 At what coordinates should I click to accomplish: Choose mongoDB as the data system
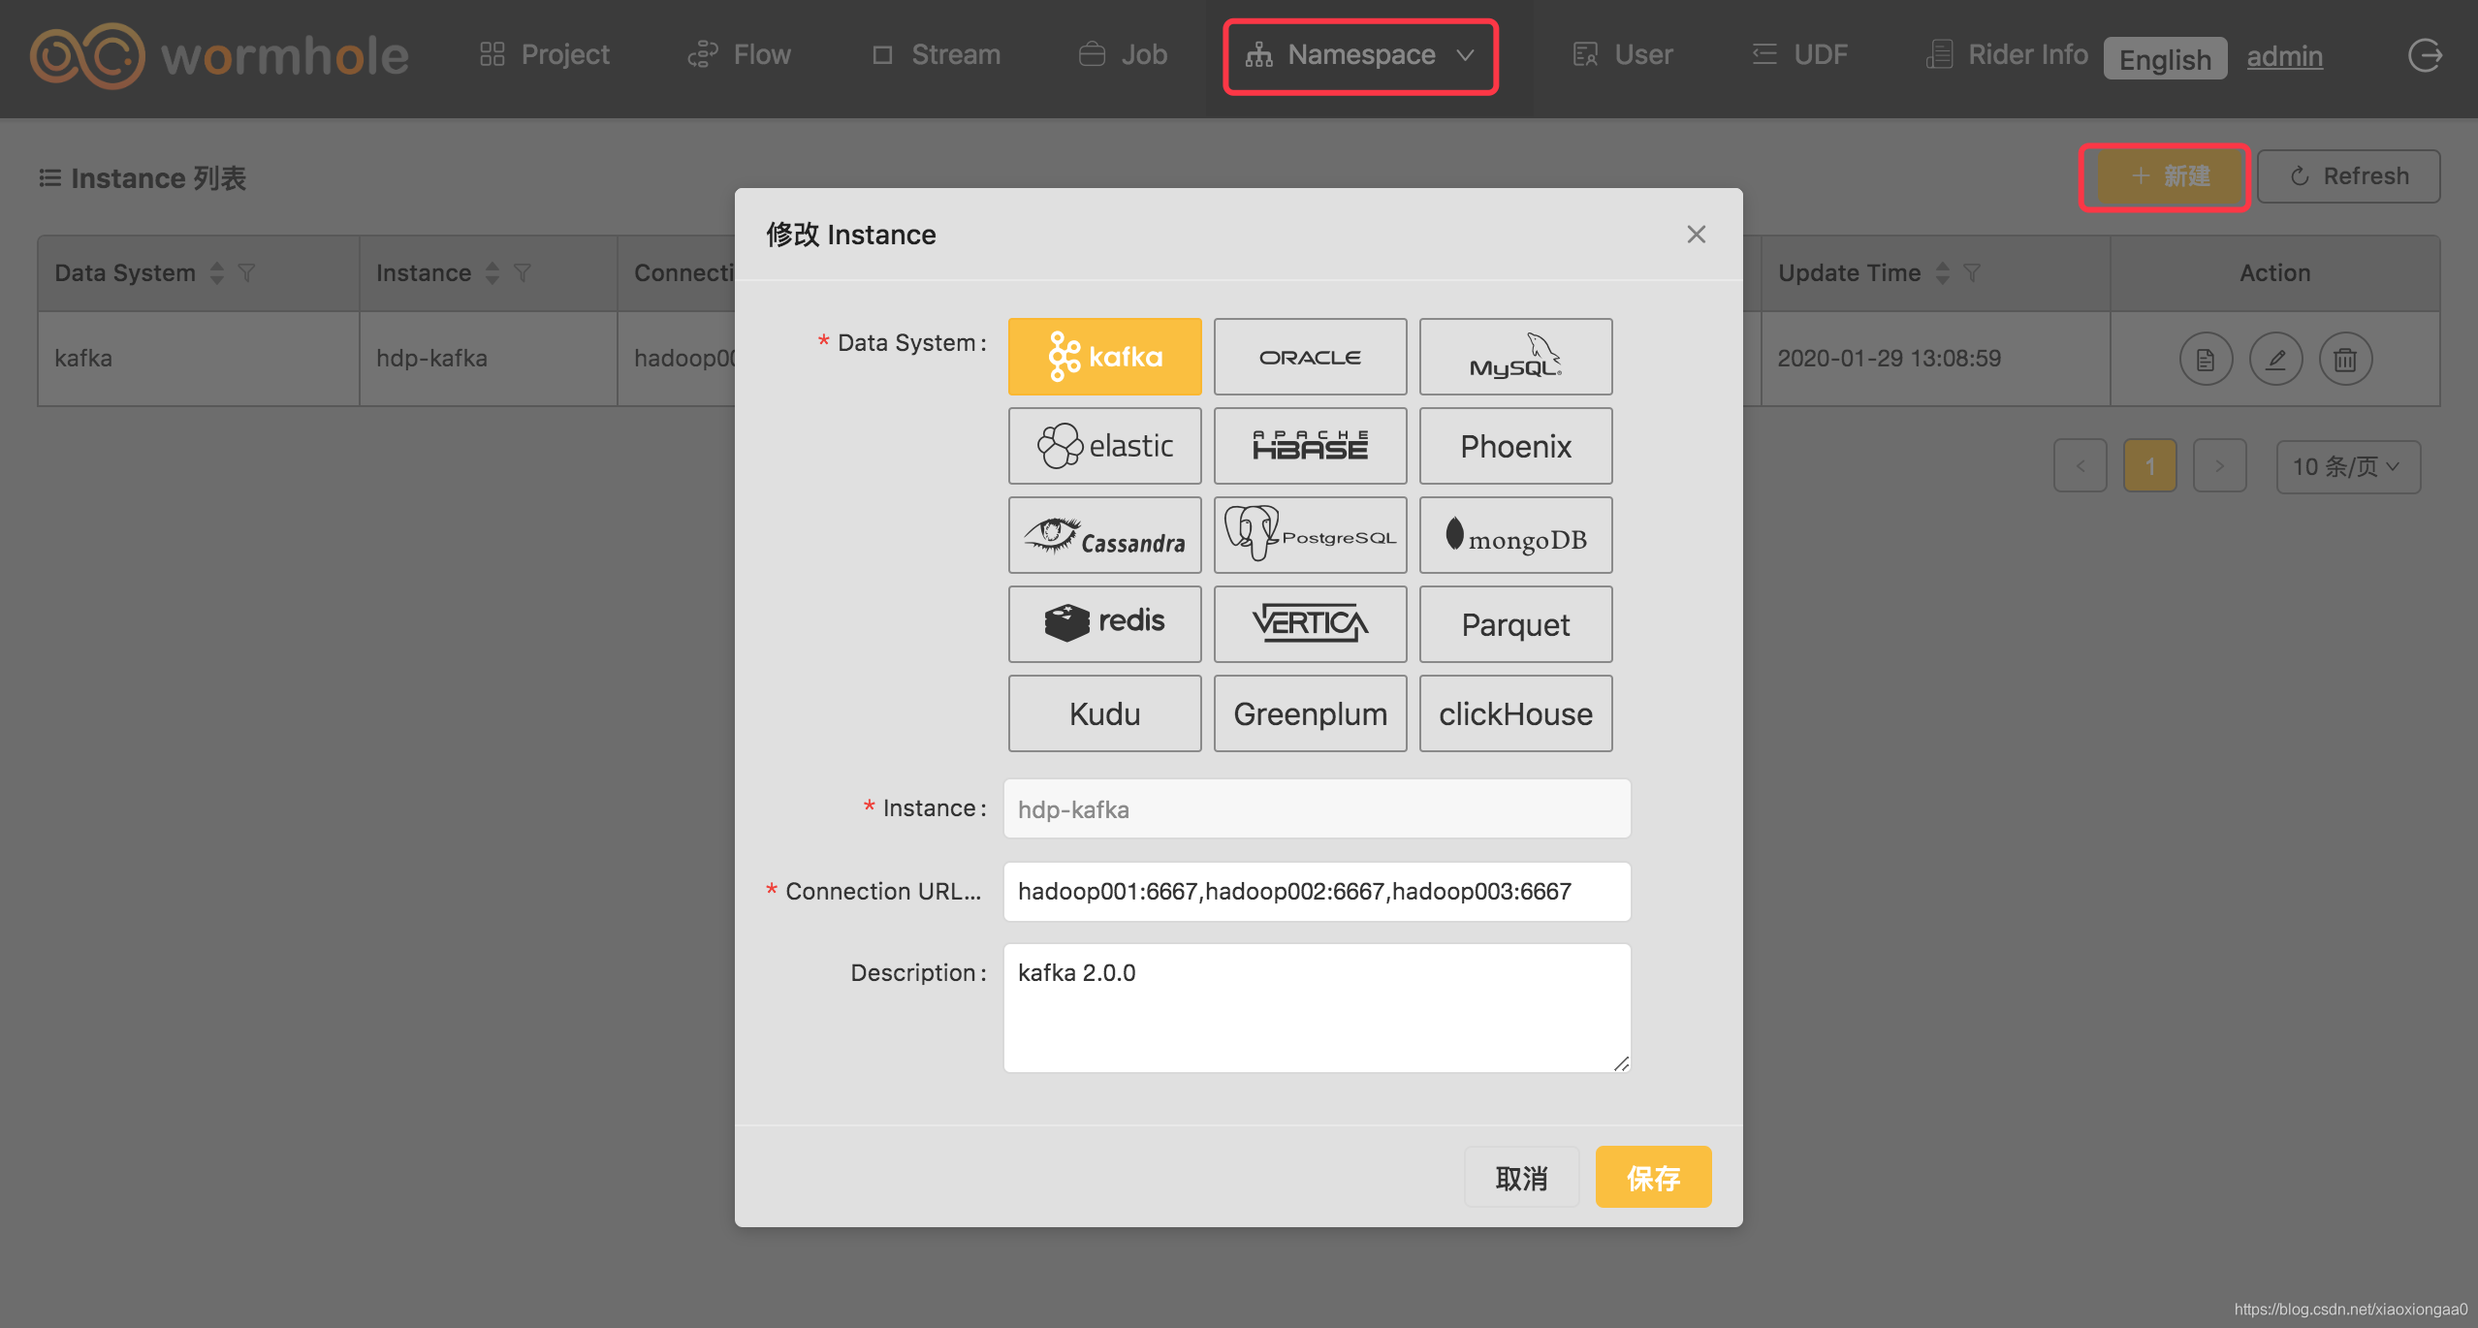(1515, 535)
